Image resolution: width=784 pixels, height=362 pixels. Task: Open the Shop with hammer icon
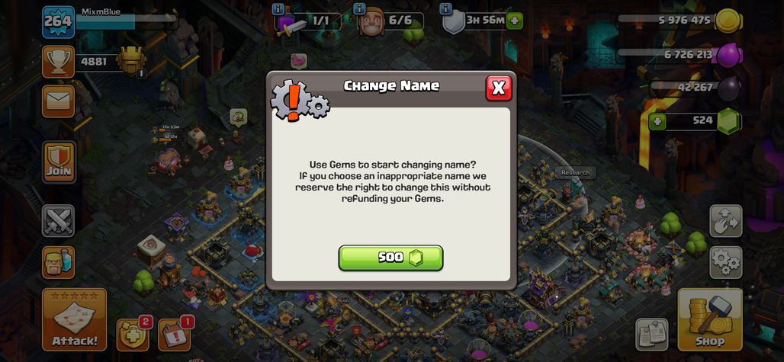click(709, 319)
